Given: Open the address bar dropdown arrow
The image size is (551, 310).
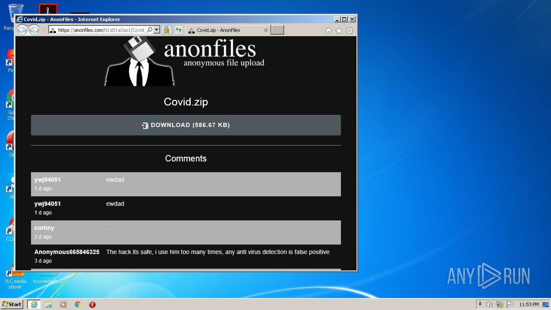Looking at the screenshot, I should (157, 30).
